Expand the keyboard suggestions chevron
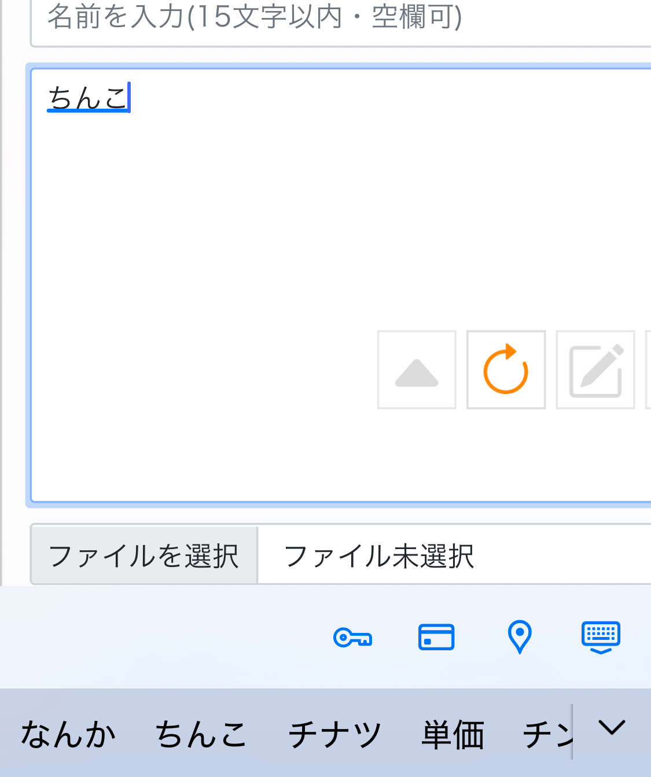Screen dimensions: 651x777 [612, 728]
